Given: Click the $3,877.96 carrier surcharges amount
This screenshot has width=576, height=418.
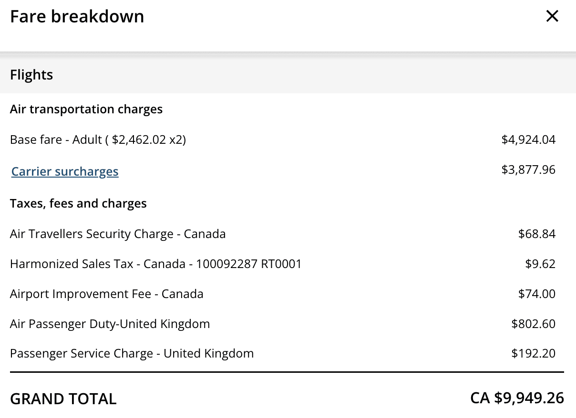Looking at the screenshot, I should click(528, 169).
